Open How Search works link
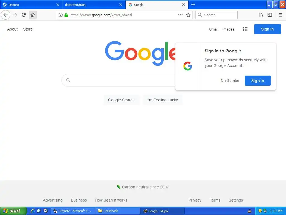This screenshot has height=215, width=286. 111,200
